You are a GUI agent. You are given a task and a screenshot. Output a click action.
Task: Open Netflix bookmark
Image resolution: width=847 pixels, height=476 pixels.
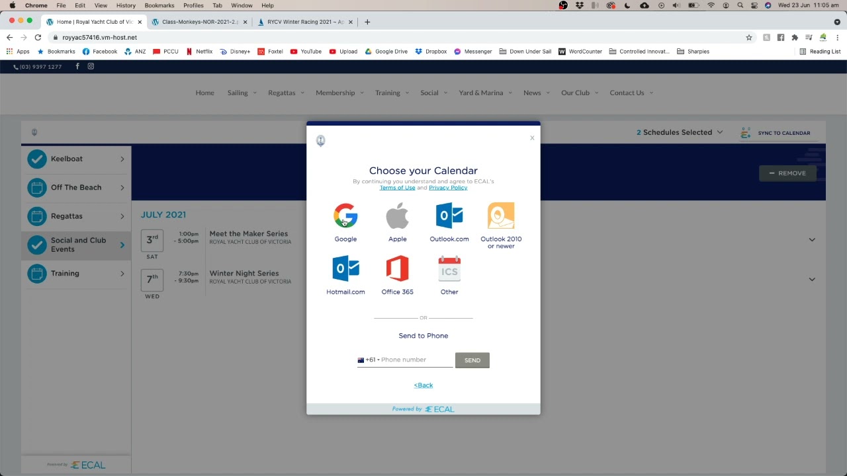click(199, 52)
